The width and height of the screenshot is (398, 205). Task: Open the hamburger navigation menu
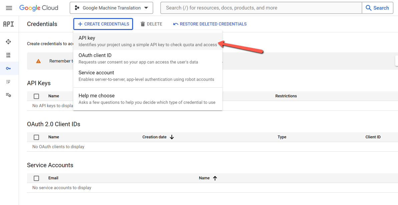[x=9, y=8]
